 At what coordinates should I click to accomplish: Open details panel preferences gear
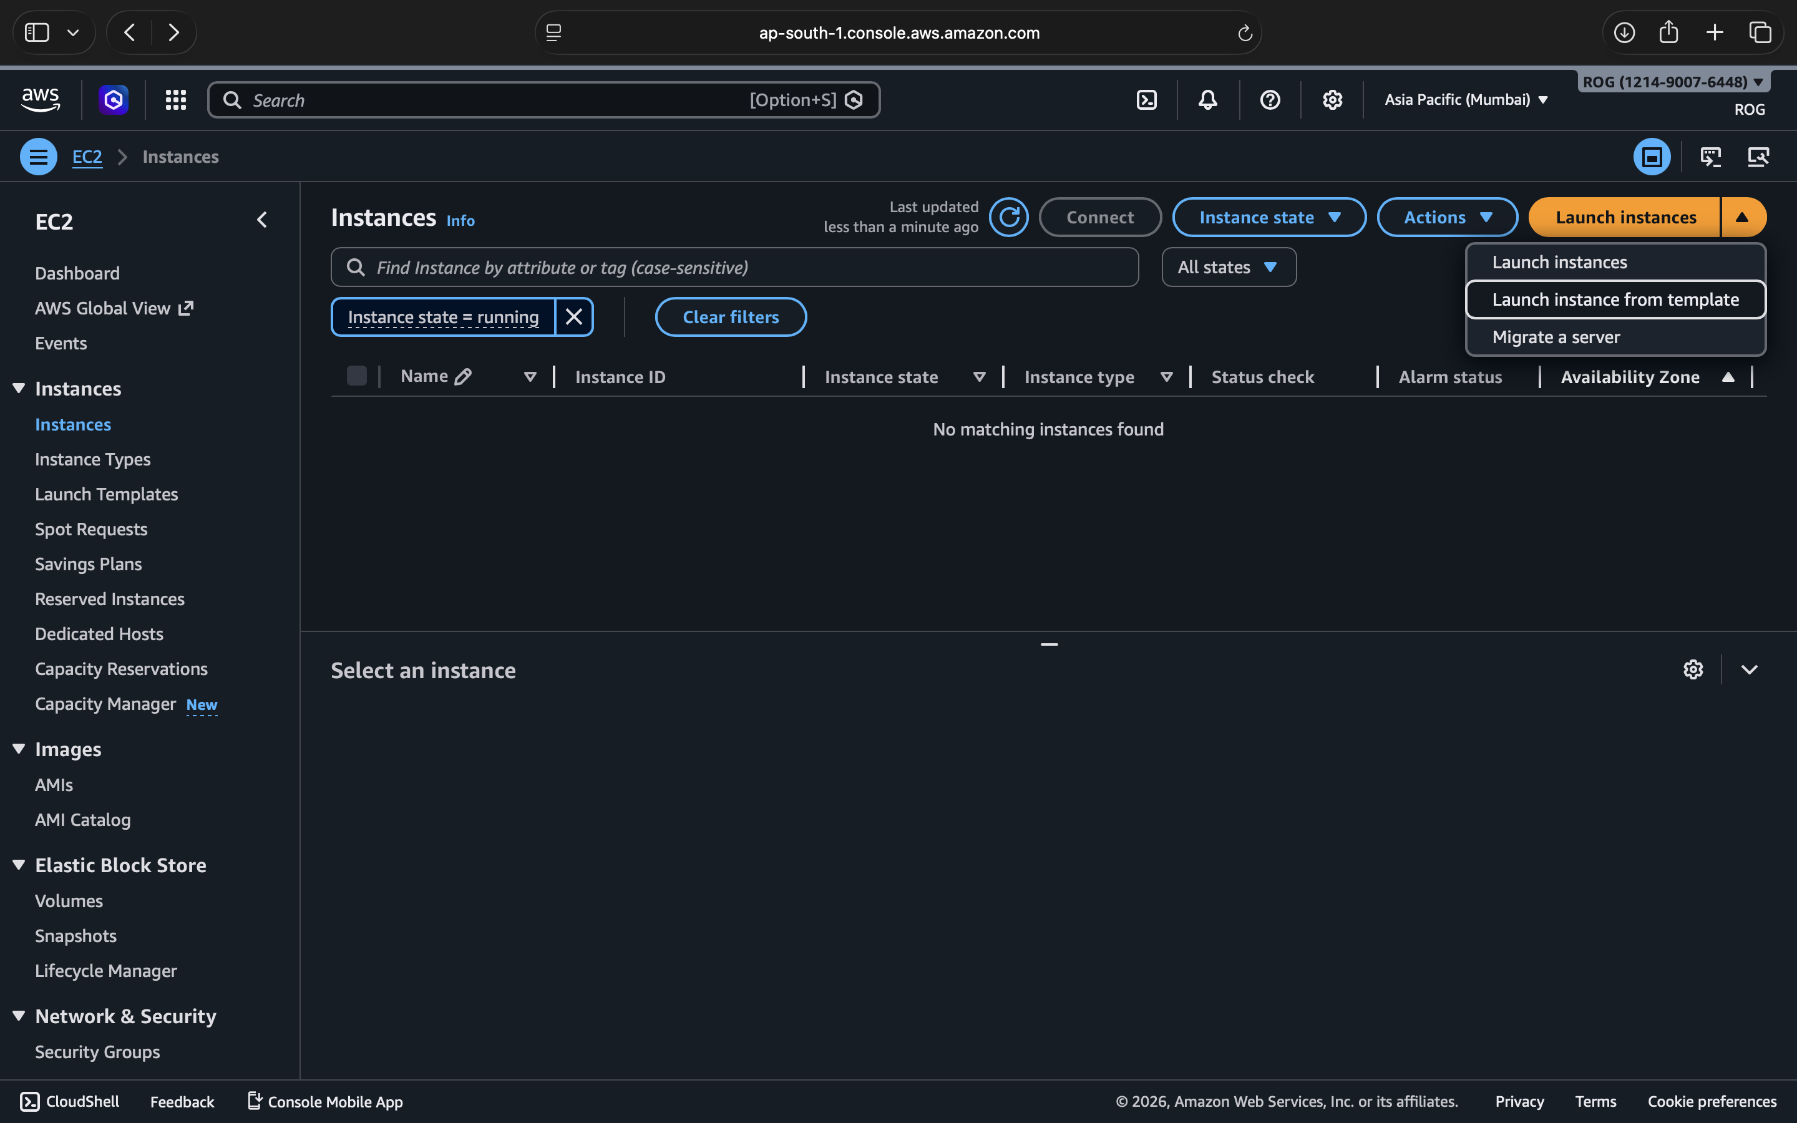pyautogui.click(x=1693, y=669)
